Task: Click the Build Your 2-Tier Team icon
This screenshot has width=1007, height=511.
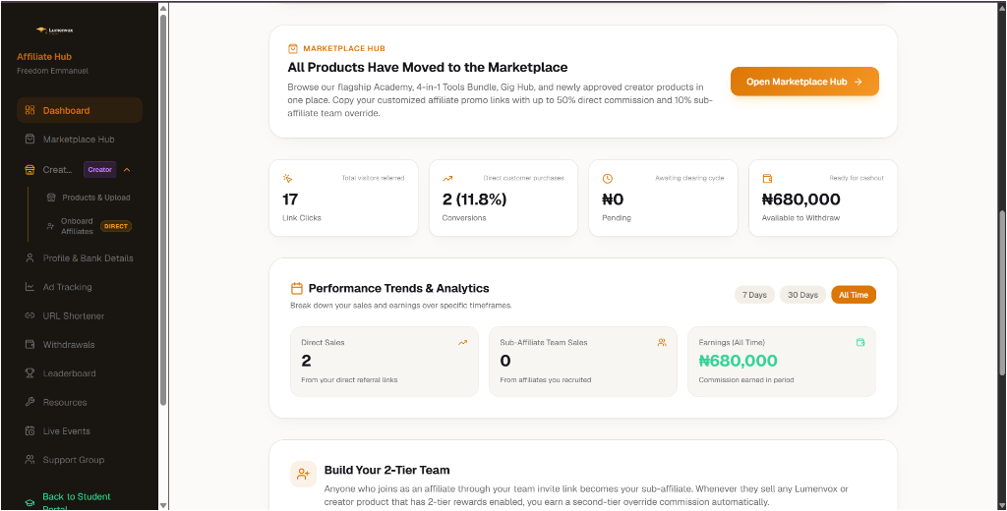Action: click(x=303, y=475)
